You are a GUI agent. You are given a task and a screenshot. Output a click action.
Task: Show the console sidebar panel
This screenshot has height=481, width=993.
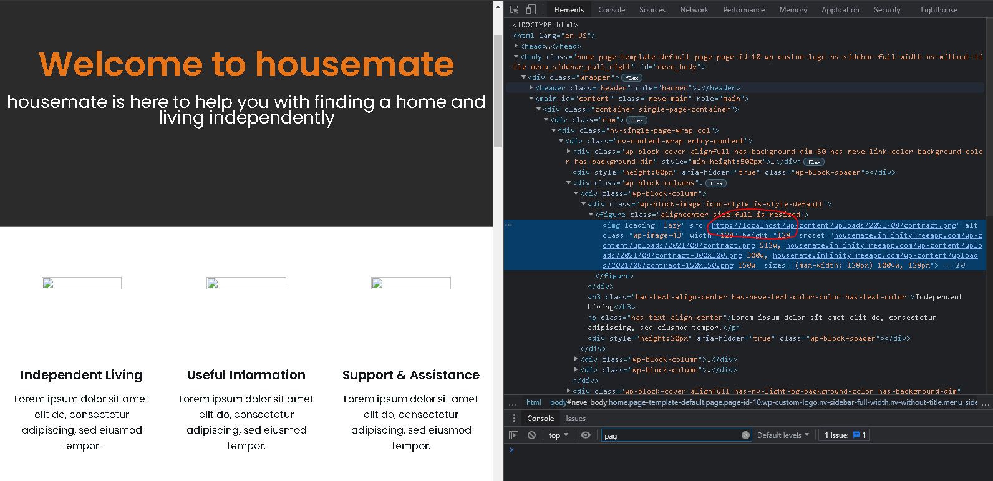tap(514, 435)
